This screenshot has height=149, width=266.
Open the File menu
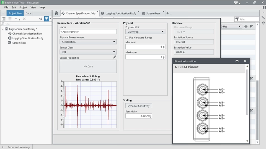tap(6, 7)
